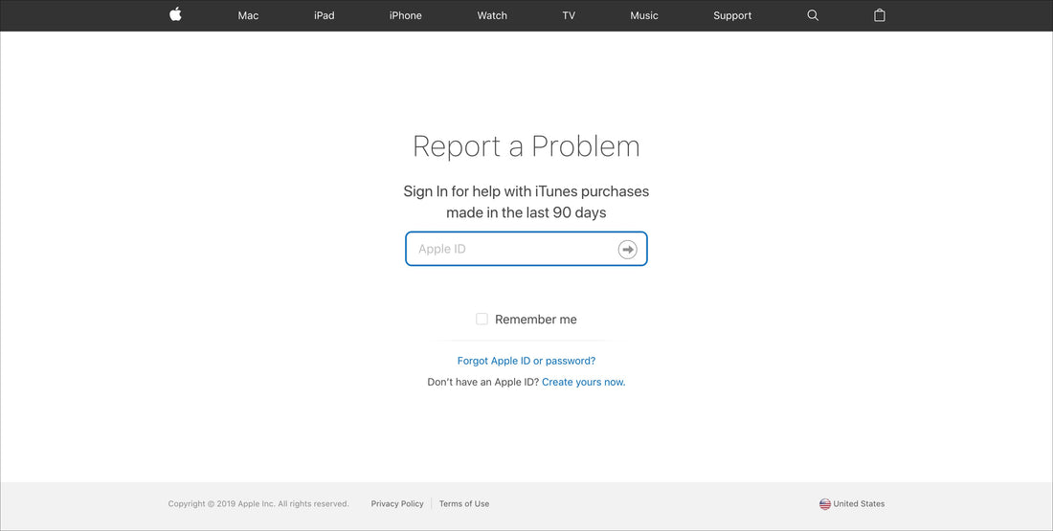Open the Privacy Policy link
The image size is (1053, 531).
pos(397,503)
